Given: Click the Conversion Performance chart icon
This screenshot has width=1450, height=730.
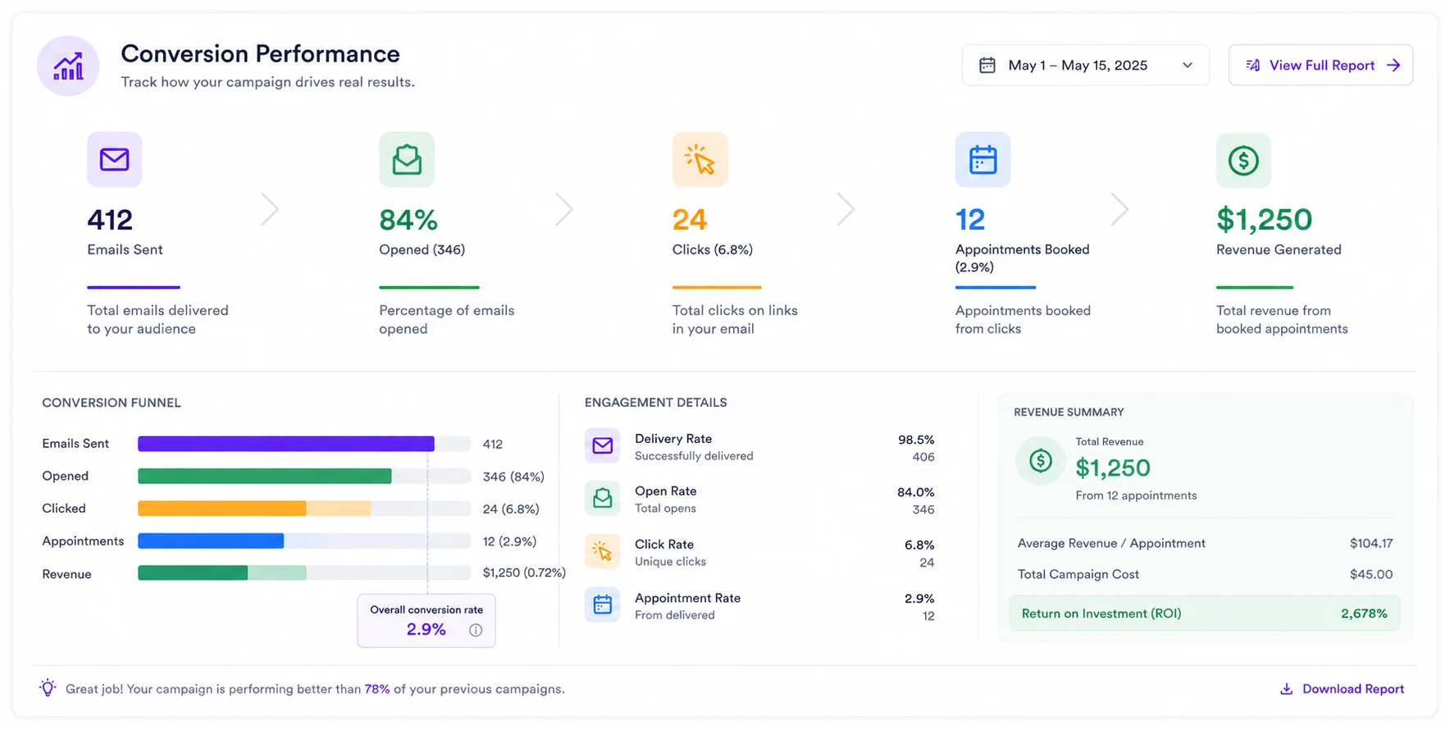Looking at the screenshot, I should click(68, 66).
